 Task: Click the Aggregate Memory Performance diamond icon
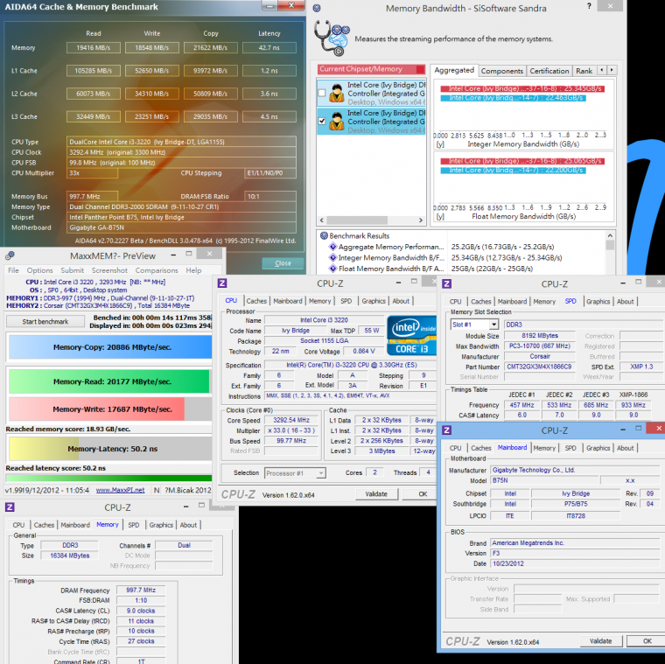point(332,248)
